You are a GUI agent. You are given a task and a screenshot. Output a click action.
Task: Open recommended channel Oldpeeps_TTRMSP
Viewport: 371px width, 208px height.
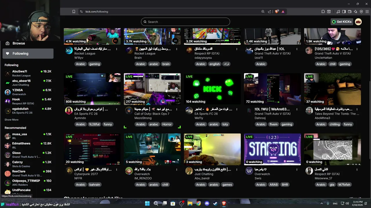(28, 183)
